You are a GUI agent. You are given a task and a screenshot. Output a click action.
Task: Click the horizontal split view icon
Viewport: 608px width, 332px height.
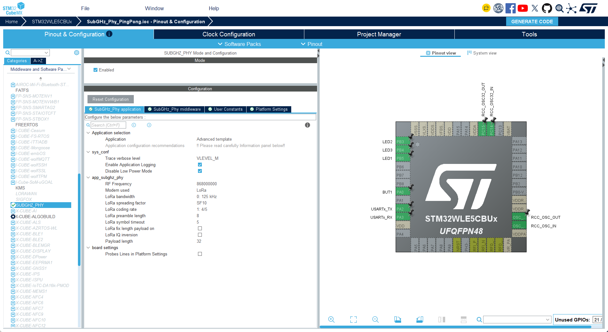click(464, 320)
